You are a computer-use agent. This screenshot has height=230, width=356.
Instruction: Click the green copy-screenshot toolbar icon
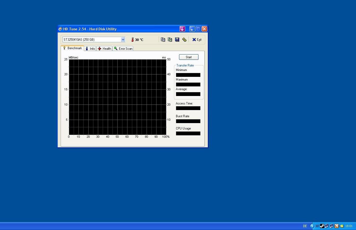[x=170, y=40]
